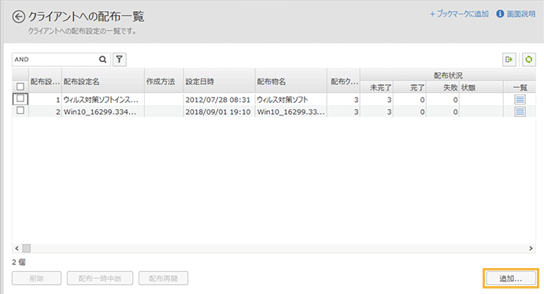The height and width of the screenshot is (294, 544).
Task: Click the 失敗 column header
Action: click(x=442, y=87)
